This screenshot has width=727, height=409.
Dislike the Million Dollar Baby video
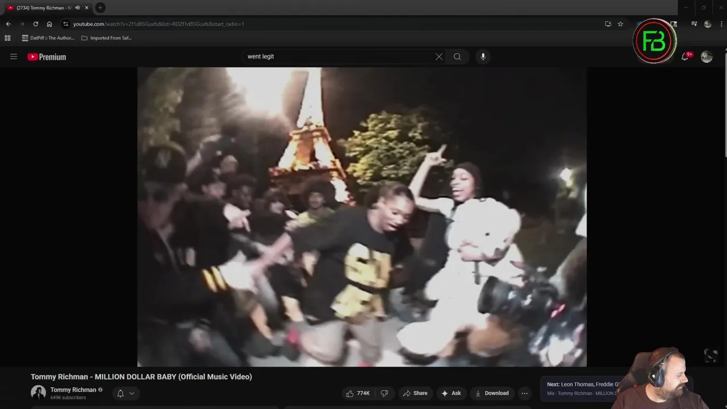[385, 393]
